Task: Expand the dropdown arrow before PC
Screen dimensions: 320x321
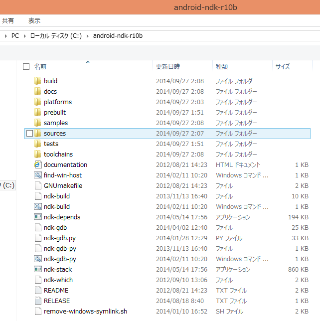Action: (x=6, y=36)
